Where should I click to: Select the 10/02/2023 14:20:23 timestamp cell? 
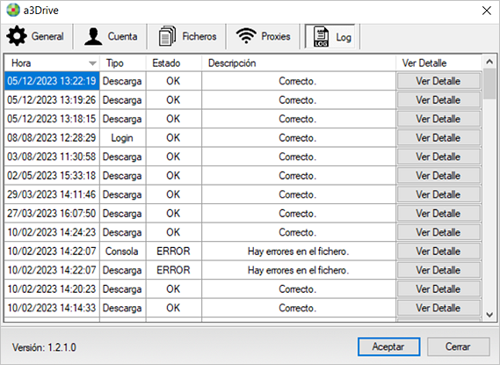tap(52, 289)
